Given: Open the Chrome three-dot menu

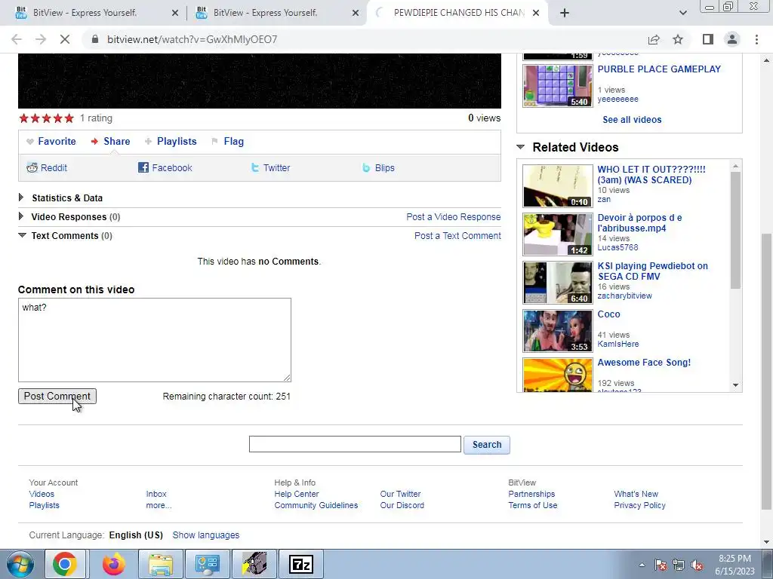Looking at the screenshot, I should pos(756,39).
